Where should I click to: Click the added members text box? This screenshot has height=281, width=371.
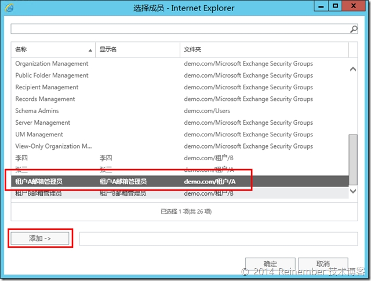219,239
